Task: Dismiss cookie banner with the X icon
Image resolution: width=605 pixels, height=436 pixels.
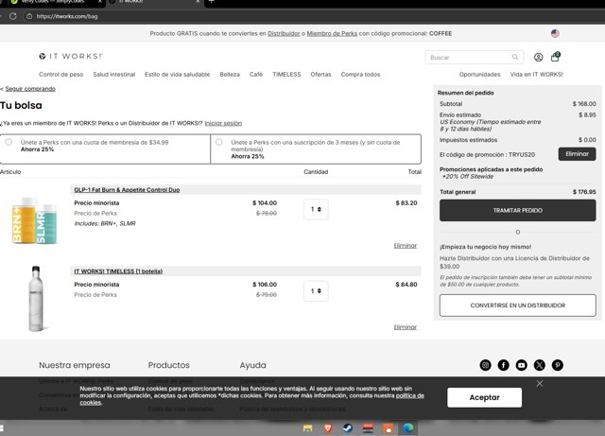Action: click(x=540, y=383)
